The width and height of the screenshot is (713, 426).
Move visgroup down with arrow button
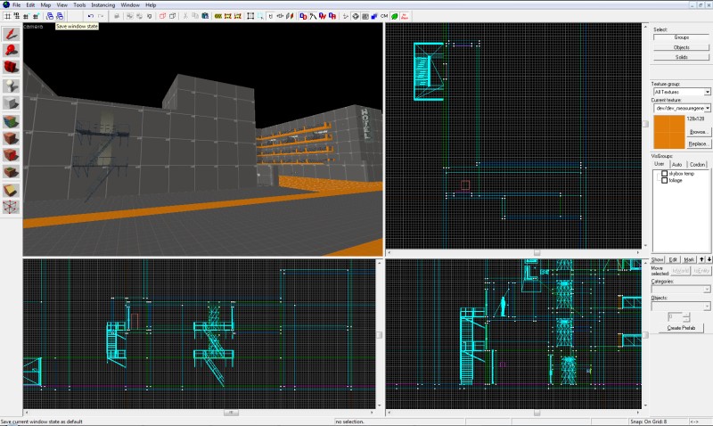click(x=709, y=259)
